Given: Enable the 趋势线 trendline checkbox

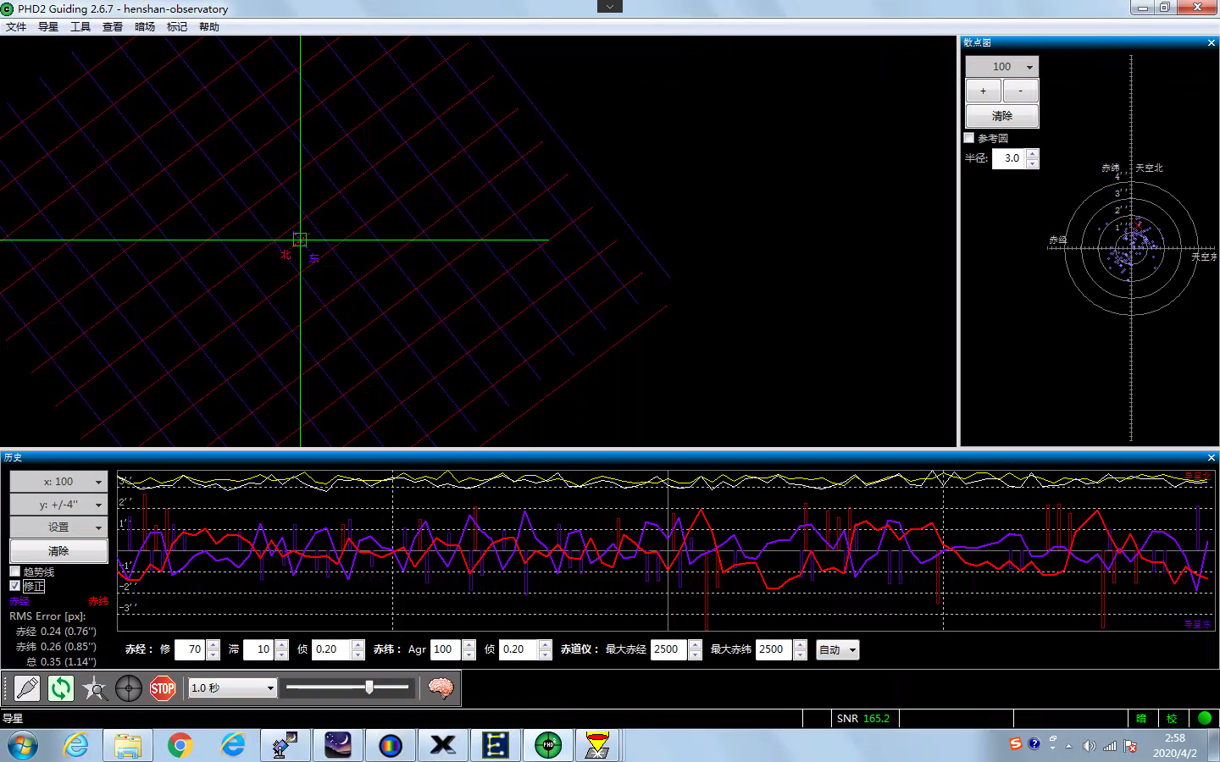Looking at the screenshot, I should (x=14, y=571).
